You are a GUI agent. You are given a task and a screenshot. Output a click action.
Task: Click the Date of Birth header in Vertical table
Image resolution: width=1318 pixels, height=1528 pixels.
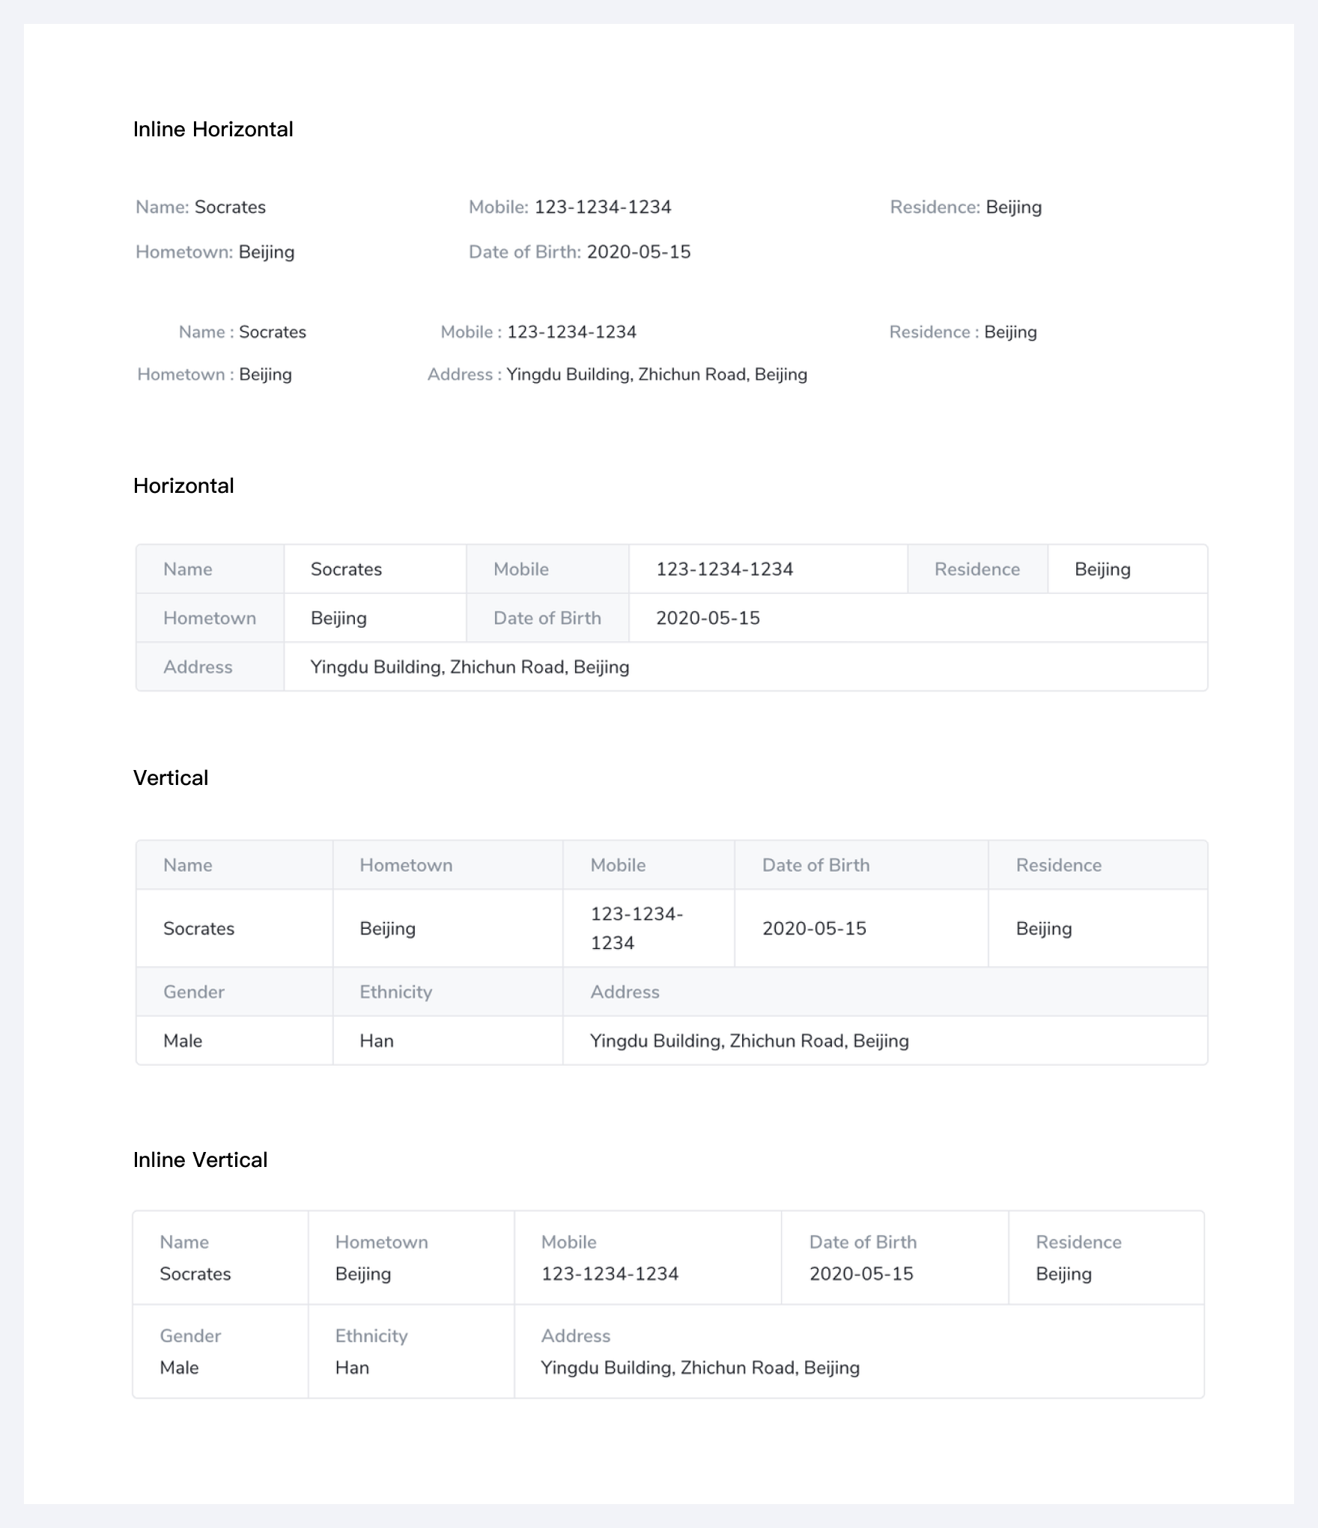coord(816,865)
